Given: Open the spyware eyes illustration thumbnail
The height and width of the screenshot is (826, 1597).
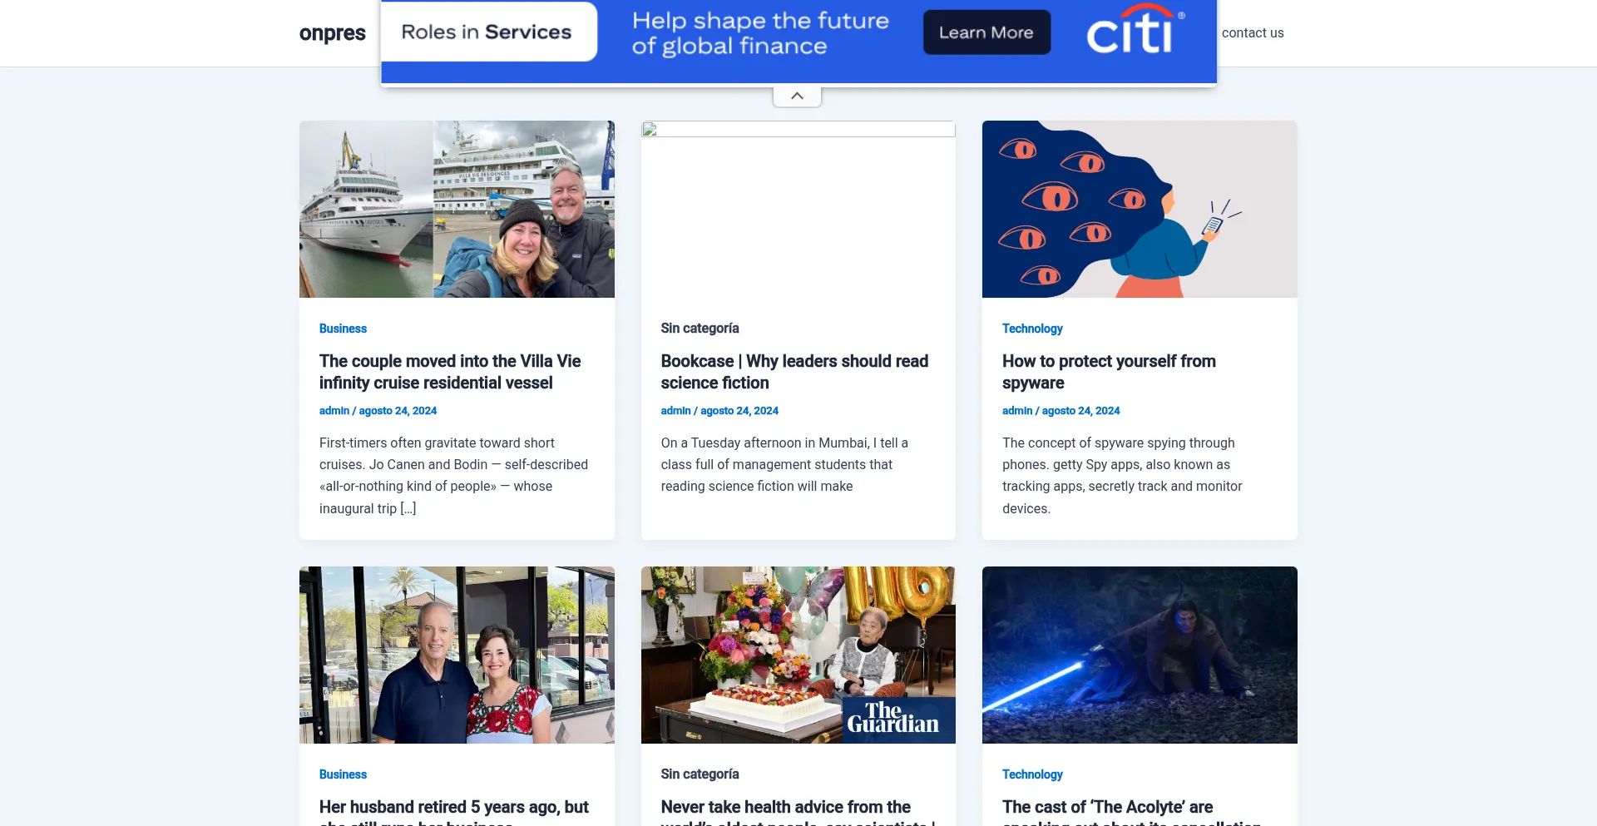Looking at the screenshot, I should pyautogui.click(x=1140, y=209).
